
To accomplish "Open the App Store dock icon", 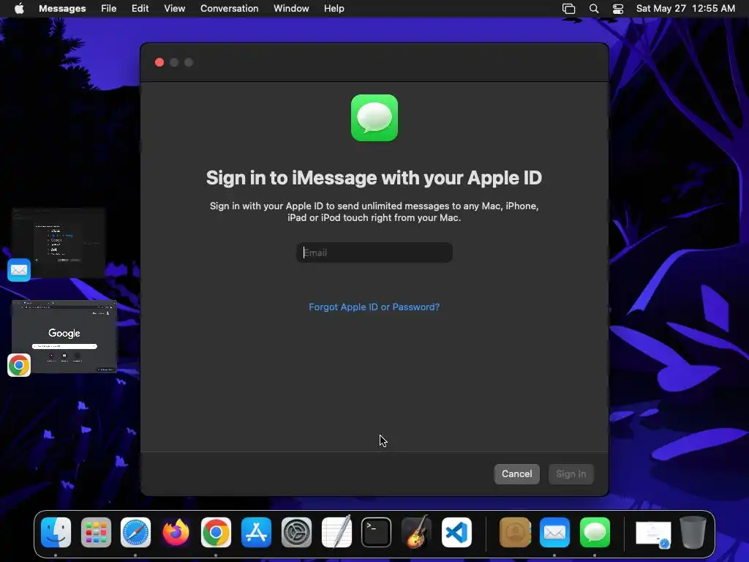I will pyautogui.click(x=256, y=533).
